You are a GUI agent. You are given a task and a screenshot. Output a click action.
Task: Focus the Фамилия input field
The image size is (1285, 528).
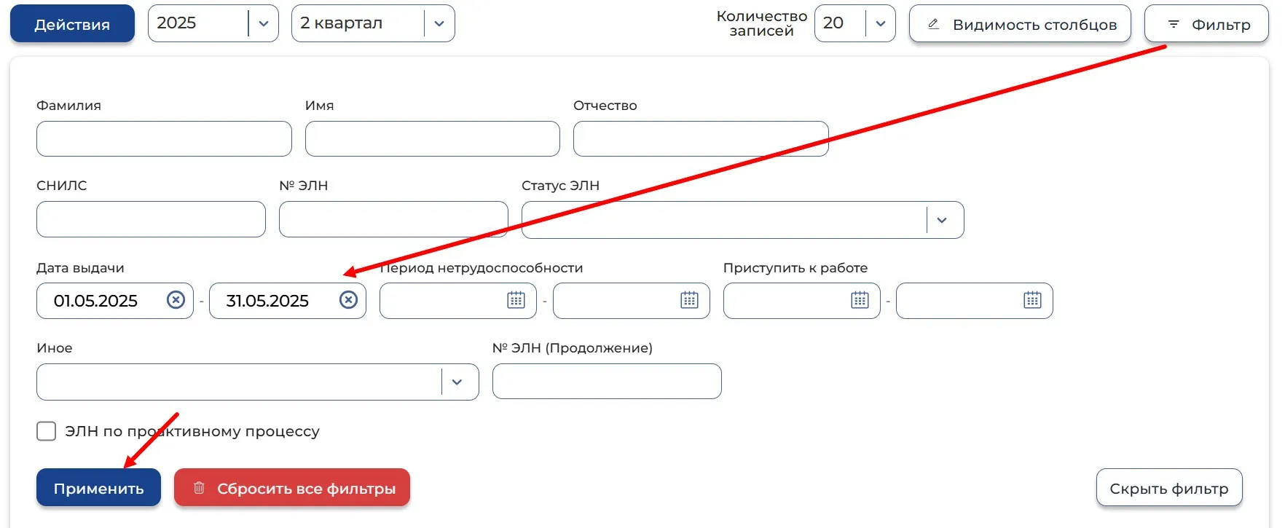[x=164, y=138]
